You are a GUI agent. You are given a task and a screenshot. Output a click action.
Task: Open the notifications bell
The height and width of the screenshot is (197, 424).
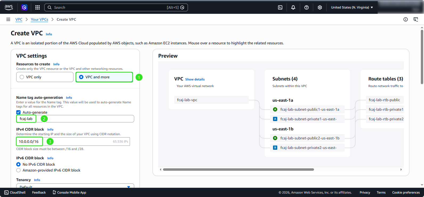tap(293, 7)
